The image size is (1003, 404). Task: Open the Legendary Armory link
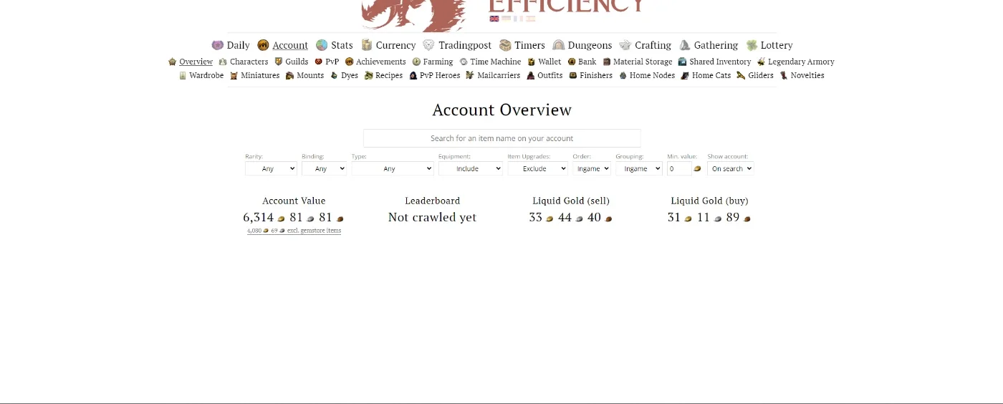tap(801, 62)
